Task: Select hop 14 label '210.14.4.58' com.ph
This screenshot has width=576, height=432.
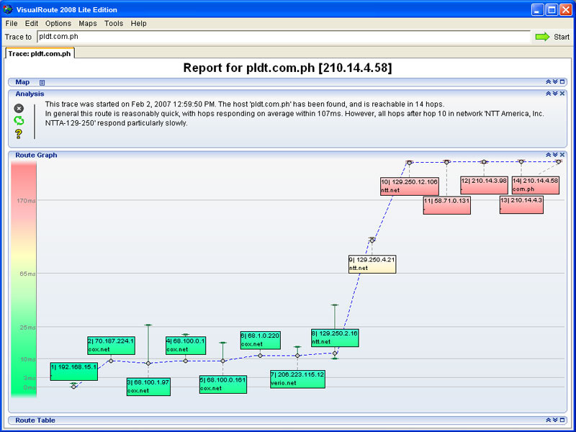Action: click(x=536, y=186)
